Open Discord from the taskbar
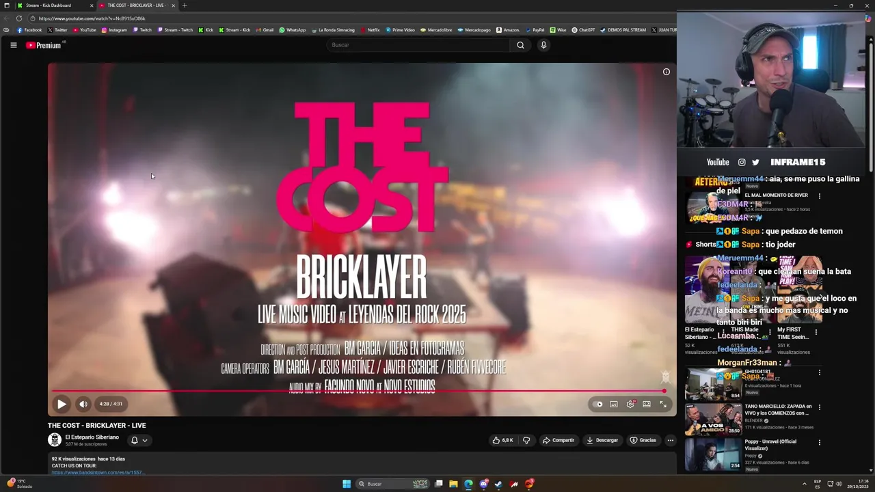This screenshot has height=492, width=875. 483,484
